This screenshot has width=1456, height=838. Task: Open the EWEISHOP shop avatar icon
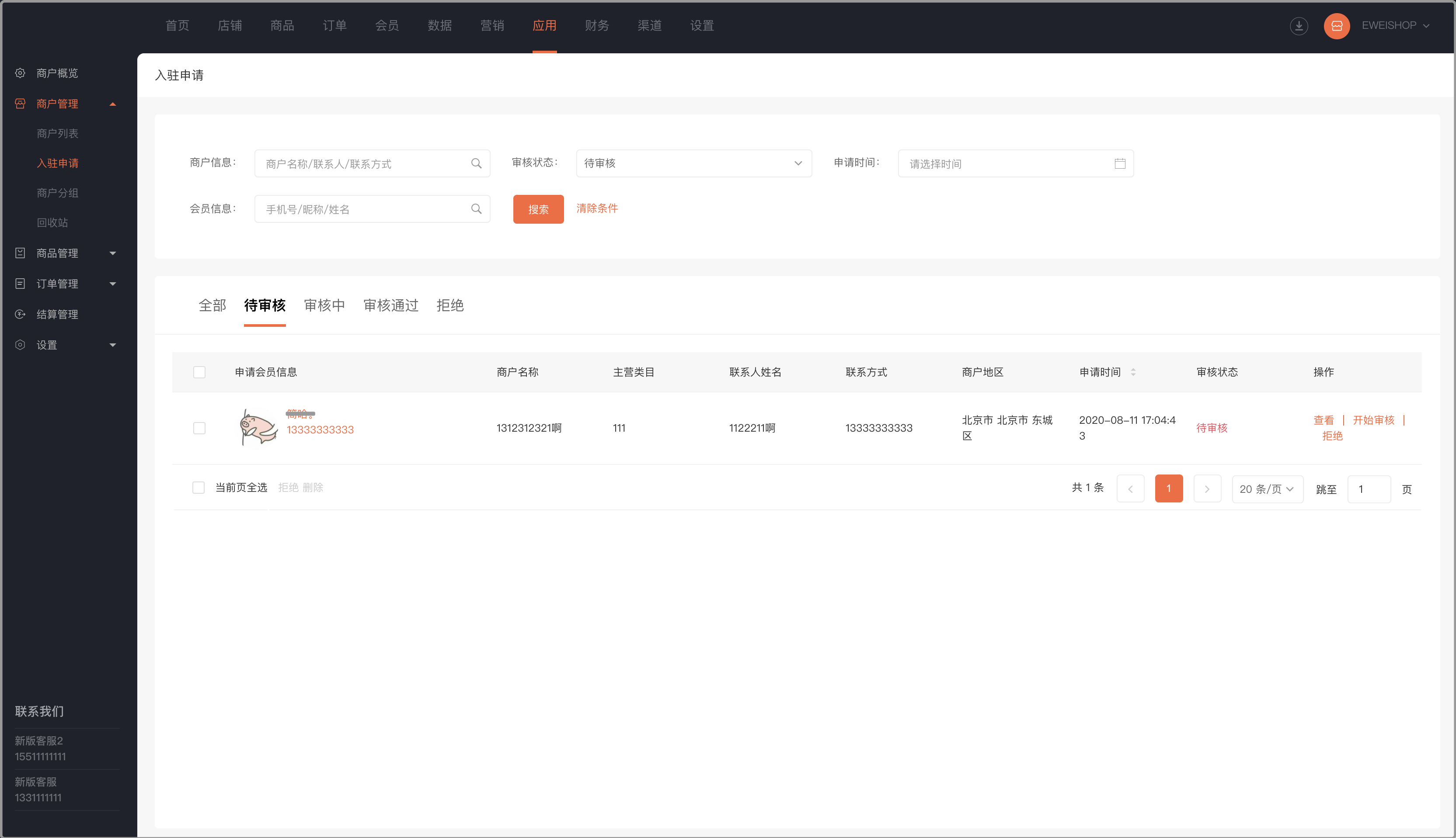click(1336, 25)
